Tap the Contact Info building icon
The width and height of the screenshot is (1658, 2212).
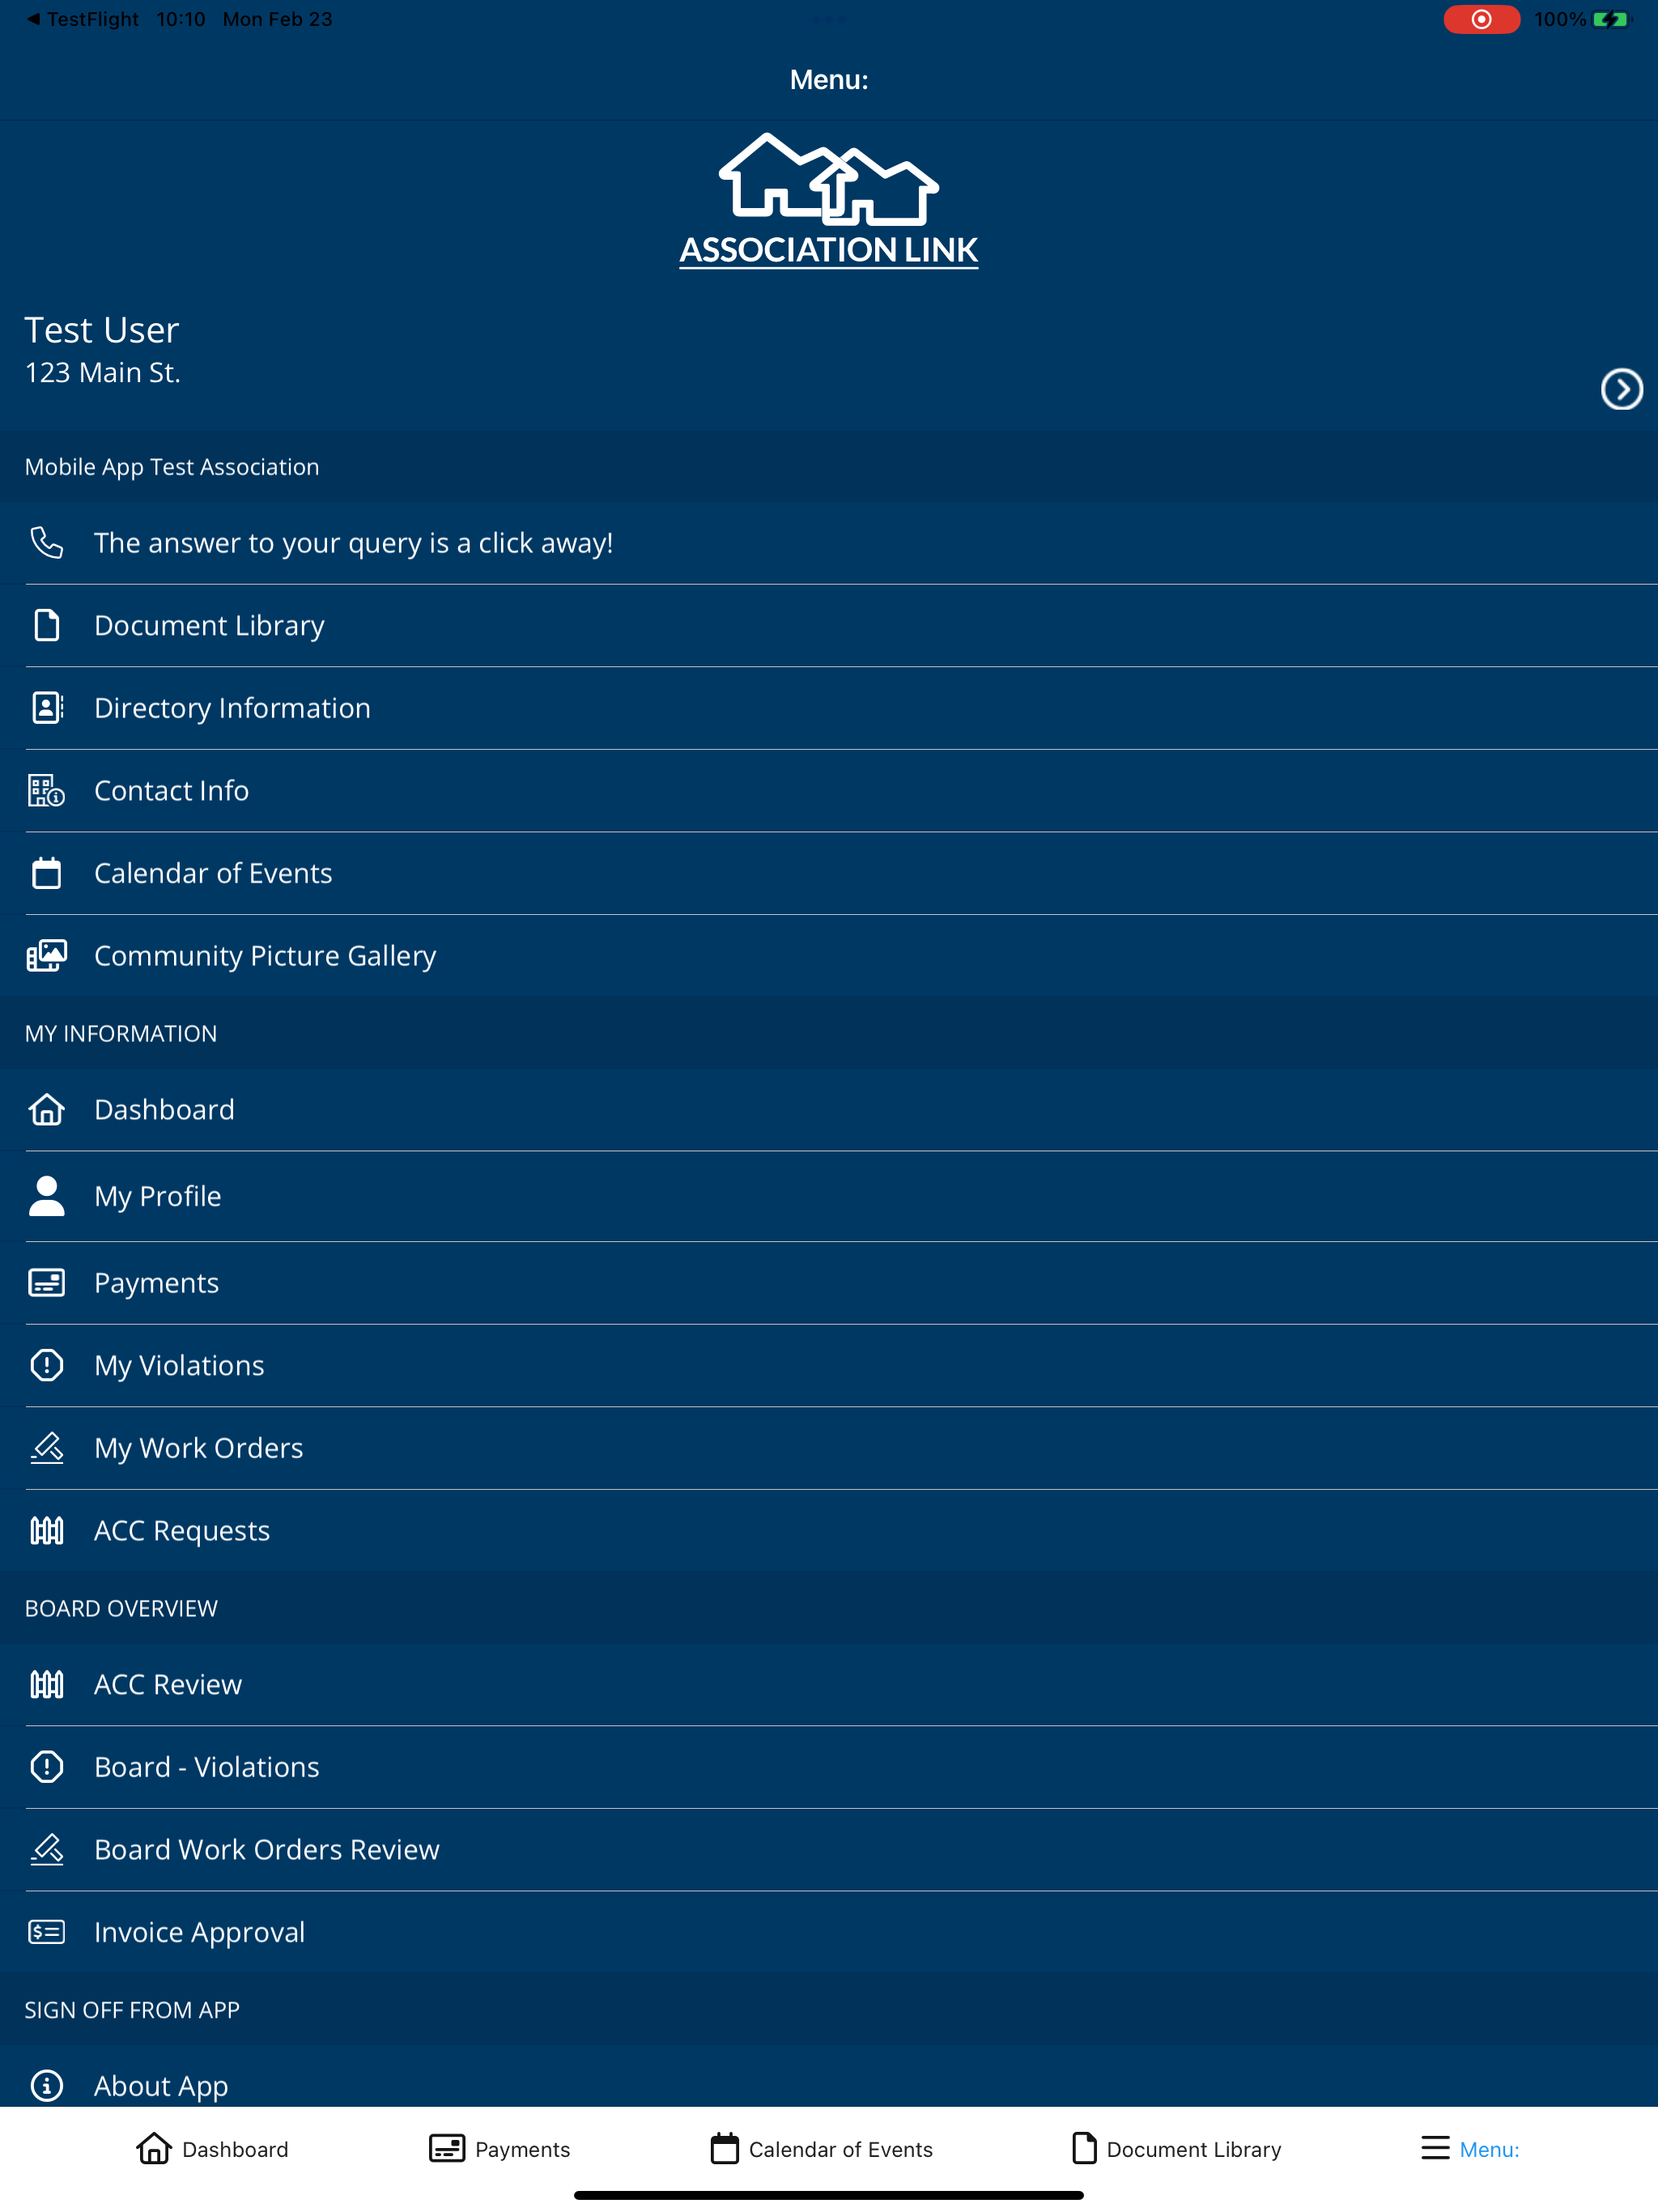pos(47,790)
